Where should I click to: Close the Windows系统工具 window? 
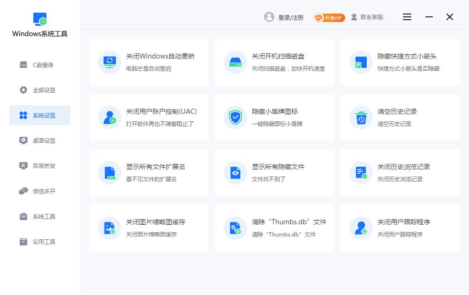click(x=450, y=17)
